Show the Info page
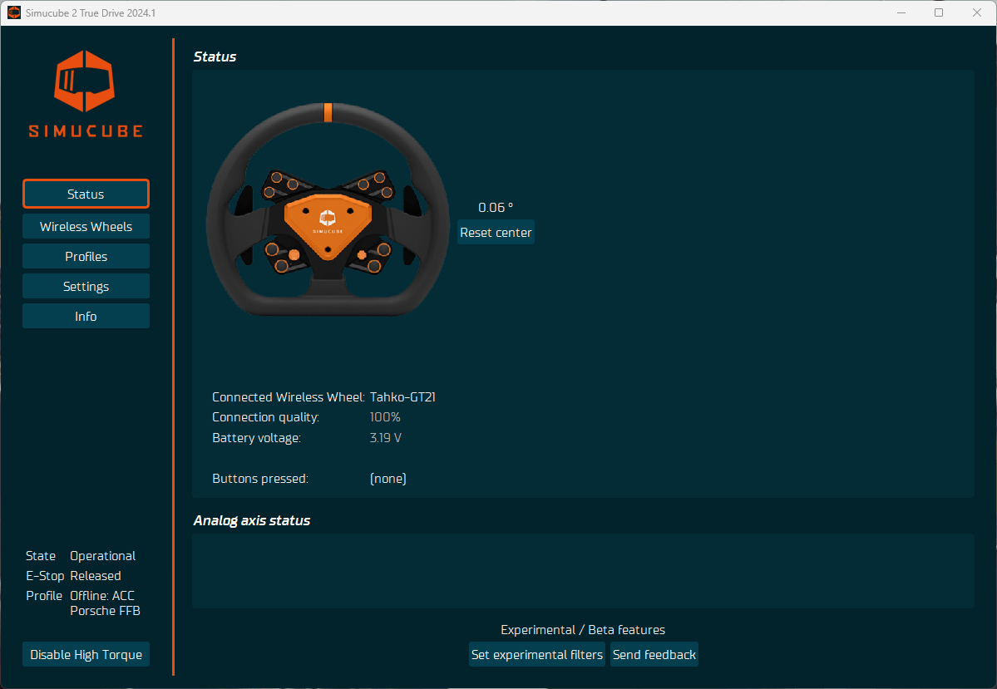 click(86, 317)
